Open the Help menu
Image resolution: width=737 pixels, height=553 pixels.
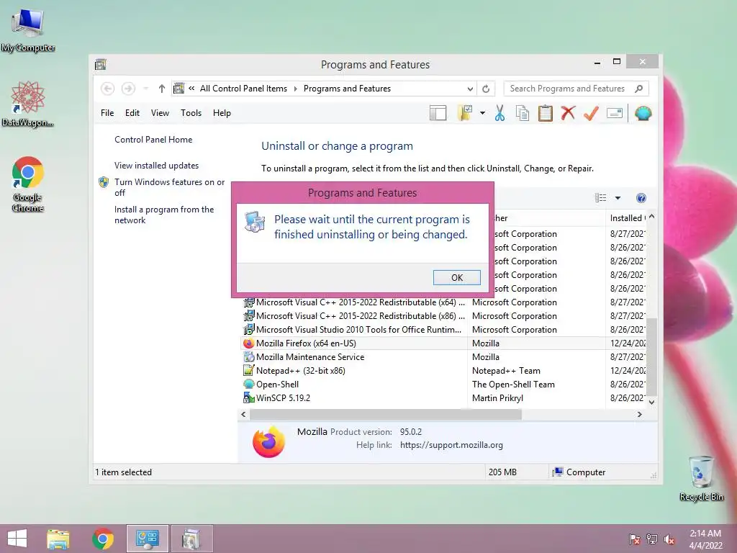pyautogui.click(x=222, y=113)
